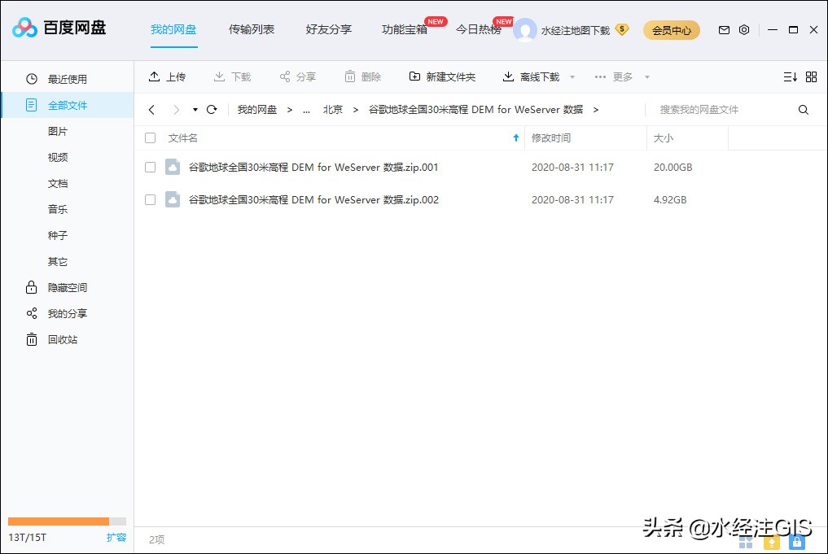The height and width of the screenshot is (554, 828).
Task: Click the lock icon for hidden space
Action: click(32, 287)
